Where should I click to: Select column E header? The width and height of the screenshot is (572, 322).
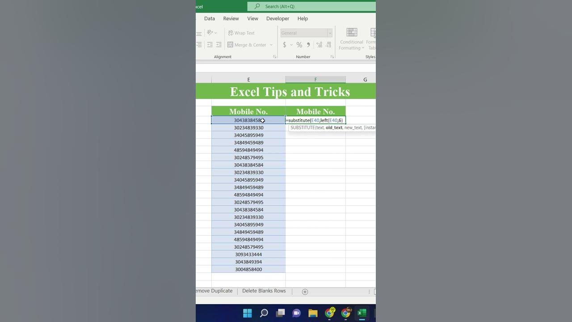pos(248,80)
